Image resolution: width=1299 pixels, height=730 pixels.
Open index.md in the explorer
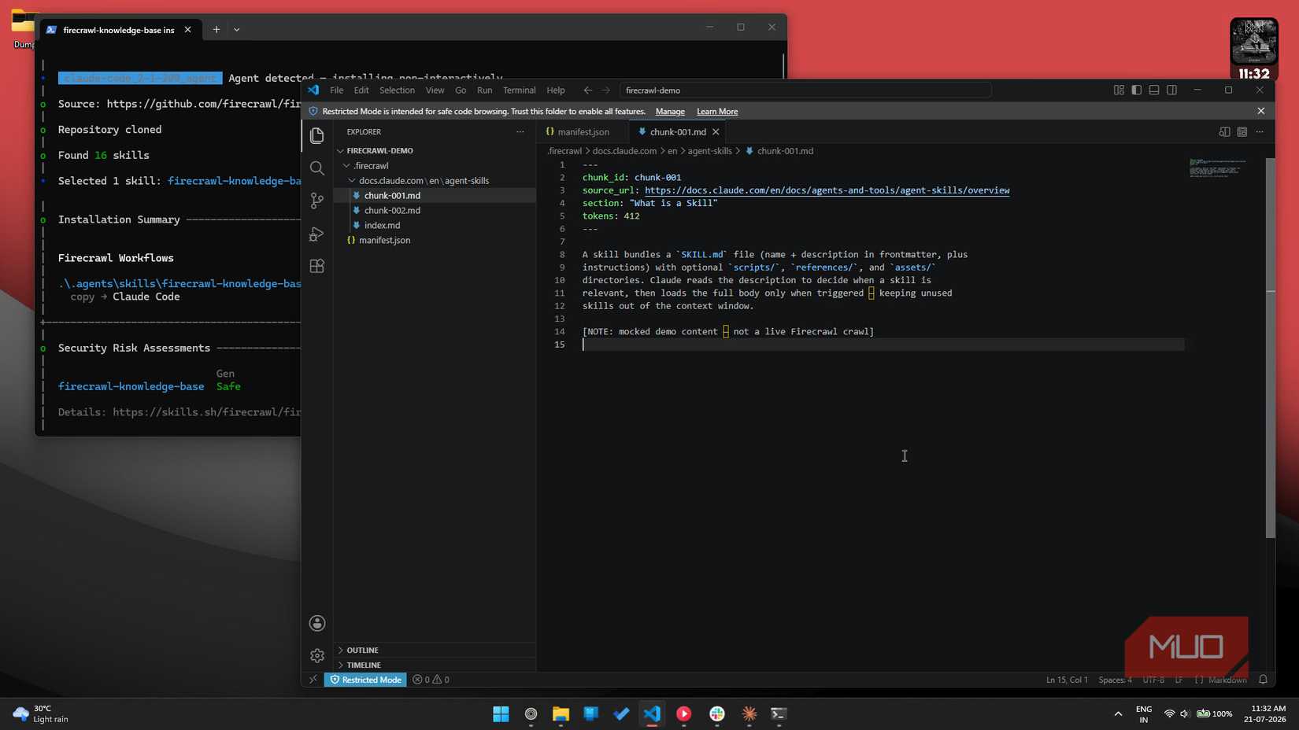(x=435, y=226)
